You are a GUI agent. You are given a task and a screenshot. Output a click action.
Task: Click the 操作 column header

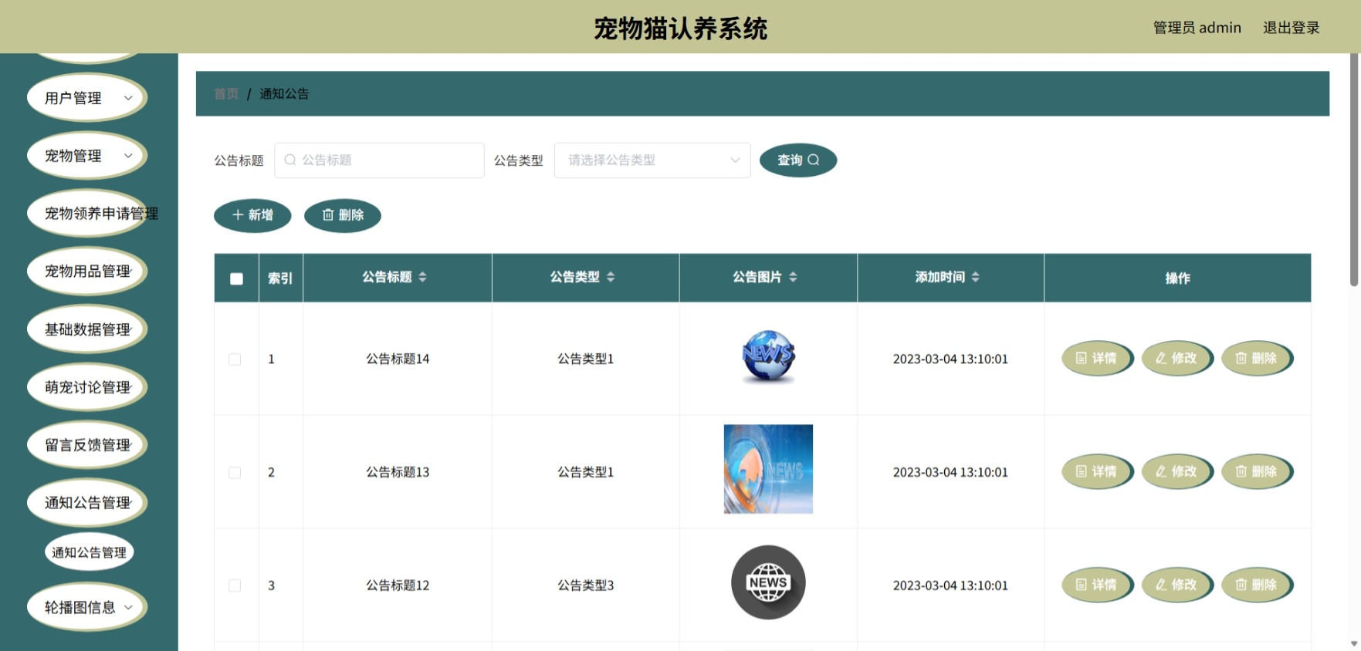tap(1177, 278)
